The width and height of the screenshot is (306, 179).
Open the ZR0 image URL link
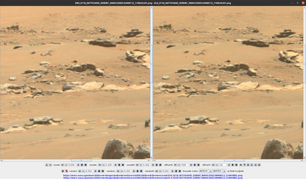[x=153, y=176]
